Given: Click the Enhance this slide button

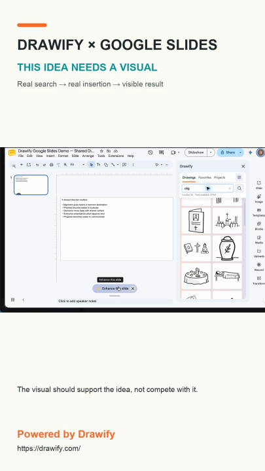Looking at the screenshot, I should click(x=115, y=288).
